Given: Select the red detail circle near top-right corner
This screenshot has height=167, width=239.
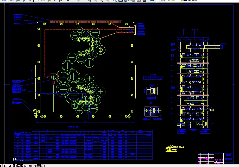Looking at the screenshot, I should click(x=119, y=30).
